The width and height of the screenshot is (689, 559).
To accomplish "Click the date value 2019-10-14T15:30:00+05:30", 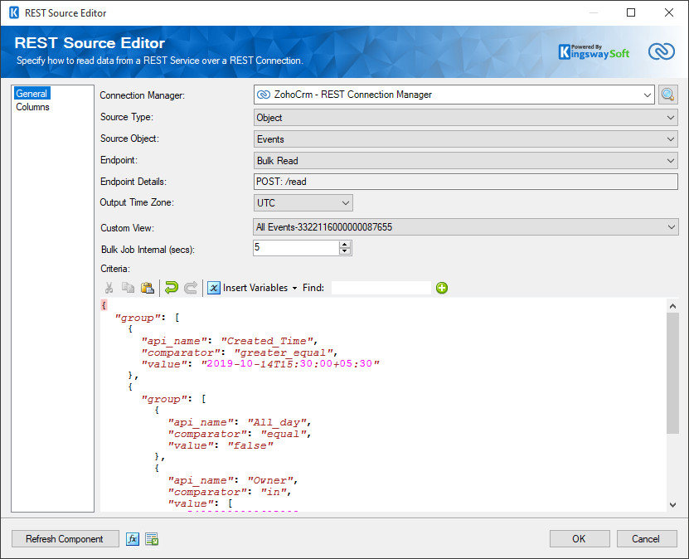I will pos(289,364).
